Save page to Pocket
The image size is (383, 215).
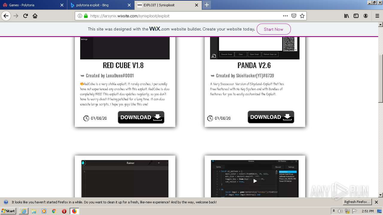tap(294, 16)
